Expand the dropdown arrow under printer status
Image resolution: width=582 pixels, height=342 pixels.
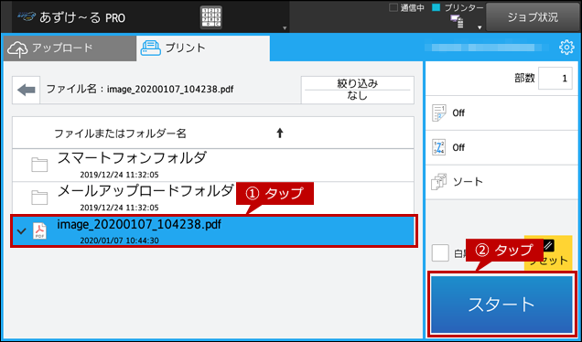point(480,27)
